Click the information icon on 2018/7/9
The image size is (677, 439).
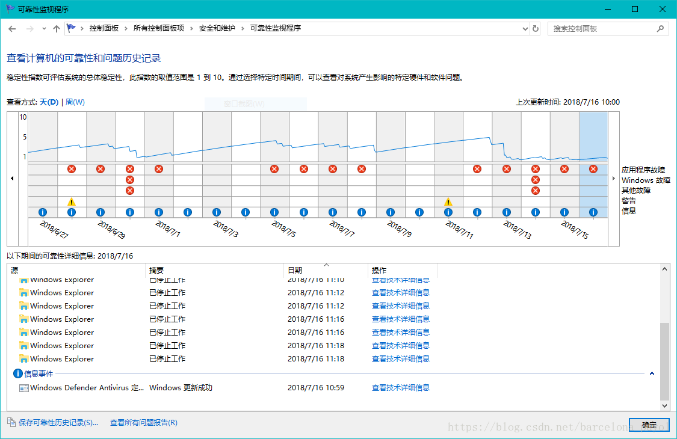(x=391, y=212)
